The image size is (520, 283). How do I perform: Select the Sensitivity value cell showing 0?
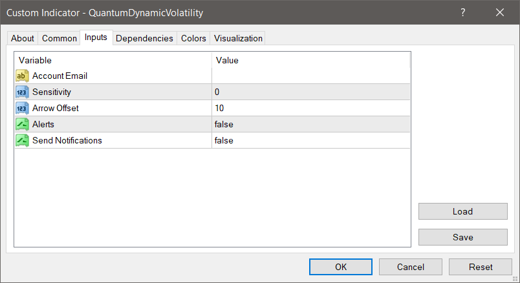(x=310, y=92)
